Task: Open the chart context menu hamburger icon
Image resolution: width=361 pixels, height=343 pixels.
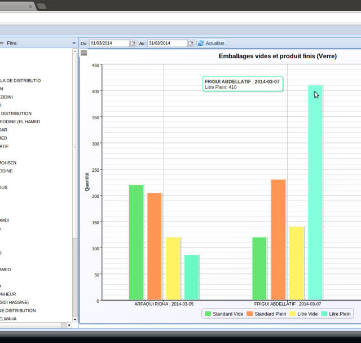Action: [x=83, y=53]
